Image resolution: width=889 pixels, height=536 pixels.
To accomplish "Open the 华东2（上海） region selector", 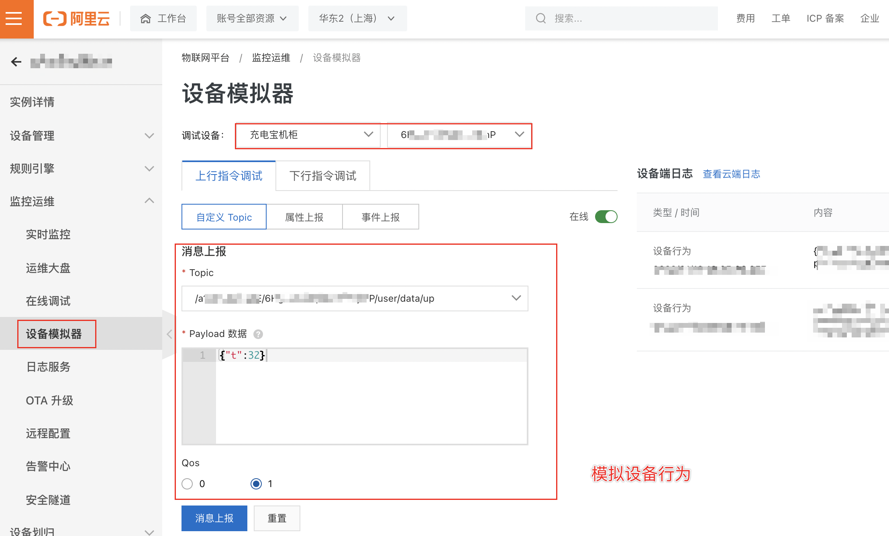I will pos(357,18).
